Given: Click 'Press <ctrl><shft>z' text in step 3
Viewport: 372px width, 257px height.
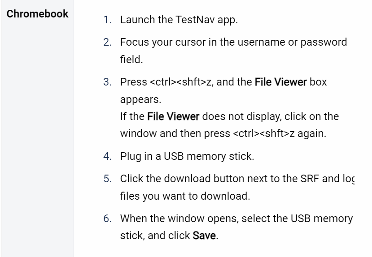Looking at the screenshot, I should pos(166,82).
